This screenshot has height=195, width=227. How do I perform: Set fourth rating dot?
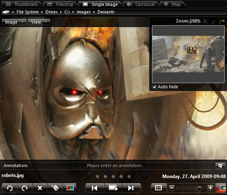coord(121,176)
